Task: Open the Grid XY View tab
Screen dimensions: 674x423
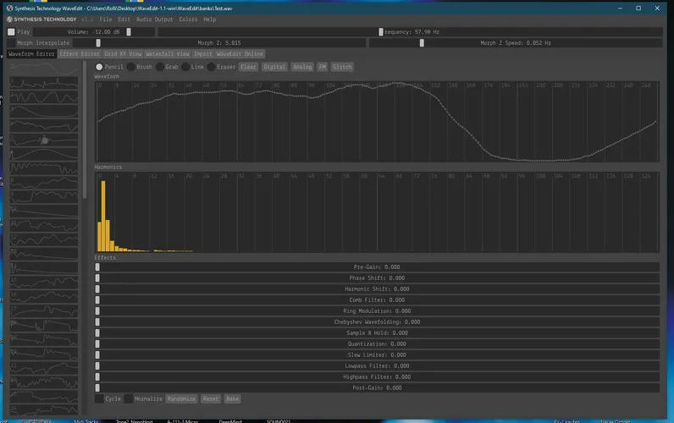Action: click(x=123, y=53)
